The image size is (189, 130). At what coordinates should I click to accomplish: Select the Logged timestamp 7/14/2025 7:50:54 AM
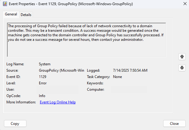tap(130, 70)
